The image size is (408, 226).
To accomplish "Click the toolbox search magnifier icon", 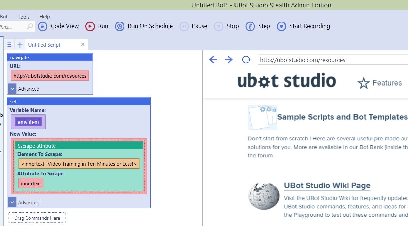I will pos(30,26).
